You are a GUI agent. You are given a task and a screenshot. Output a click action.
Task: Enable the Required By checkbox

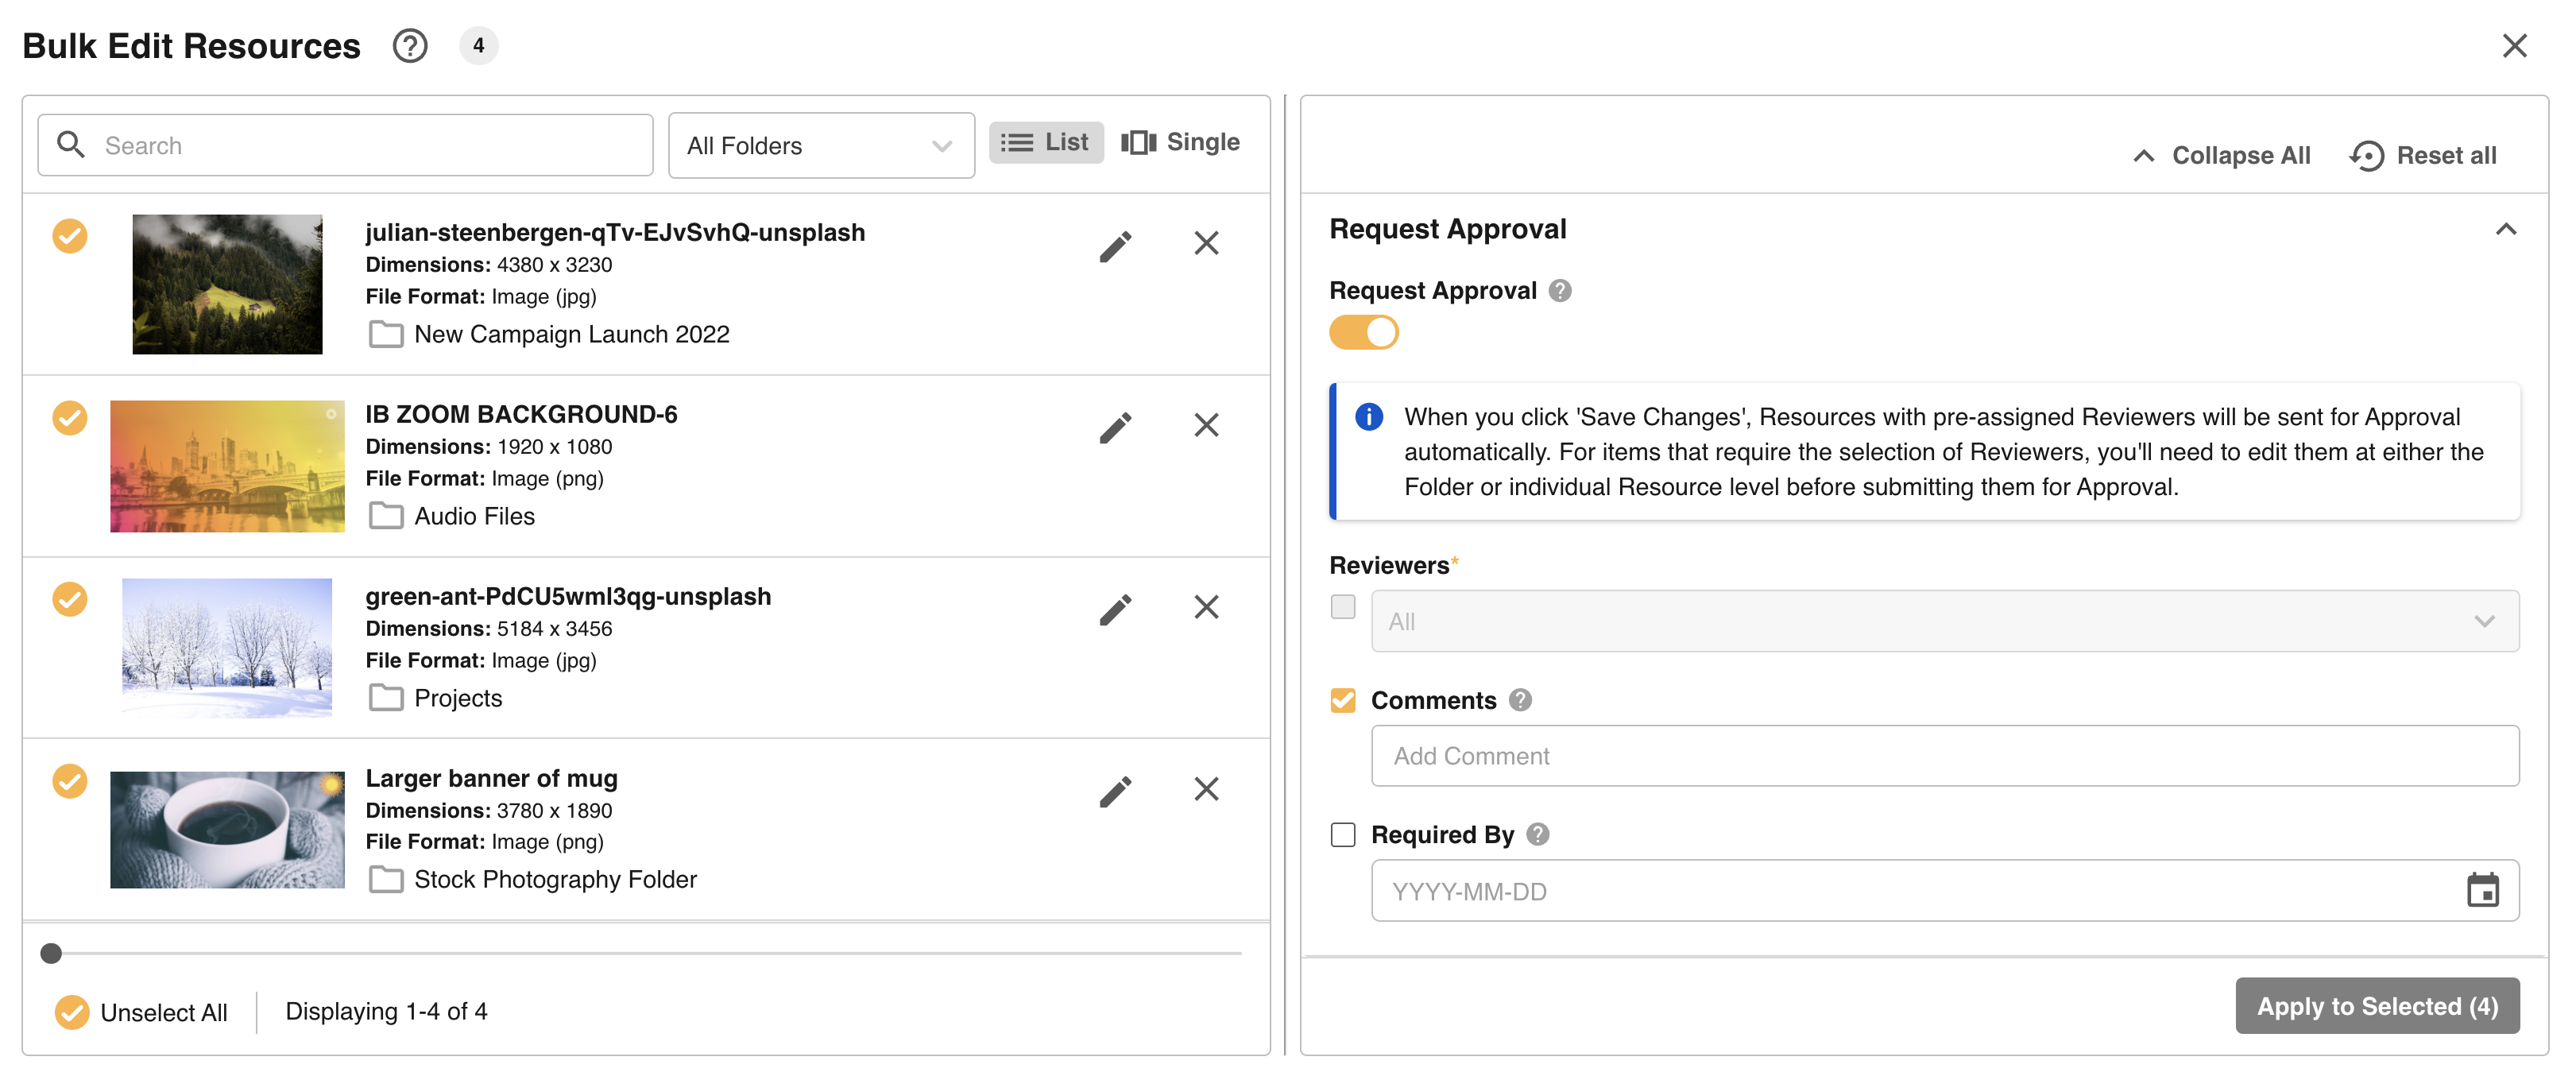click(1343, 834)
